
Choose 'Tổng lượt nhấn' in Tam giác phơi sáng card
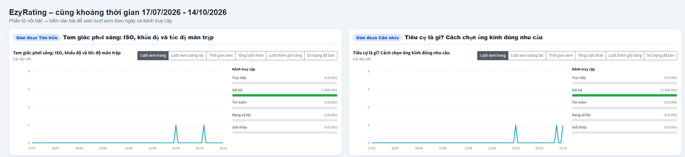[251, 55]
